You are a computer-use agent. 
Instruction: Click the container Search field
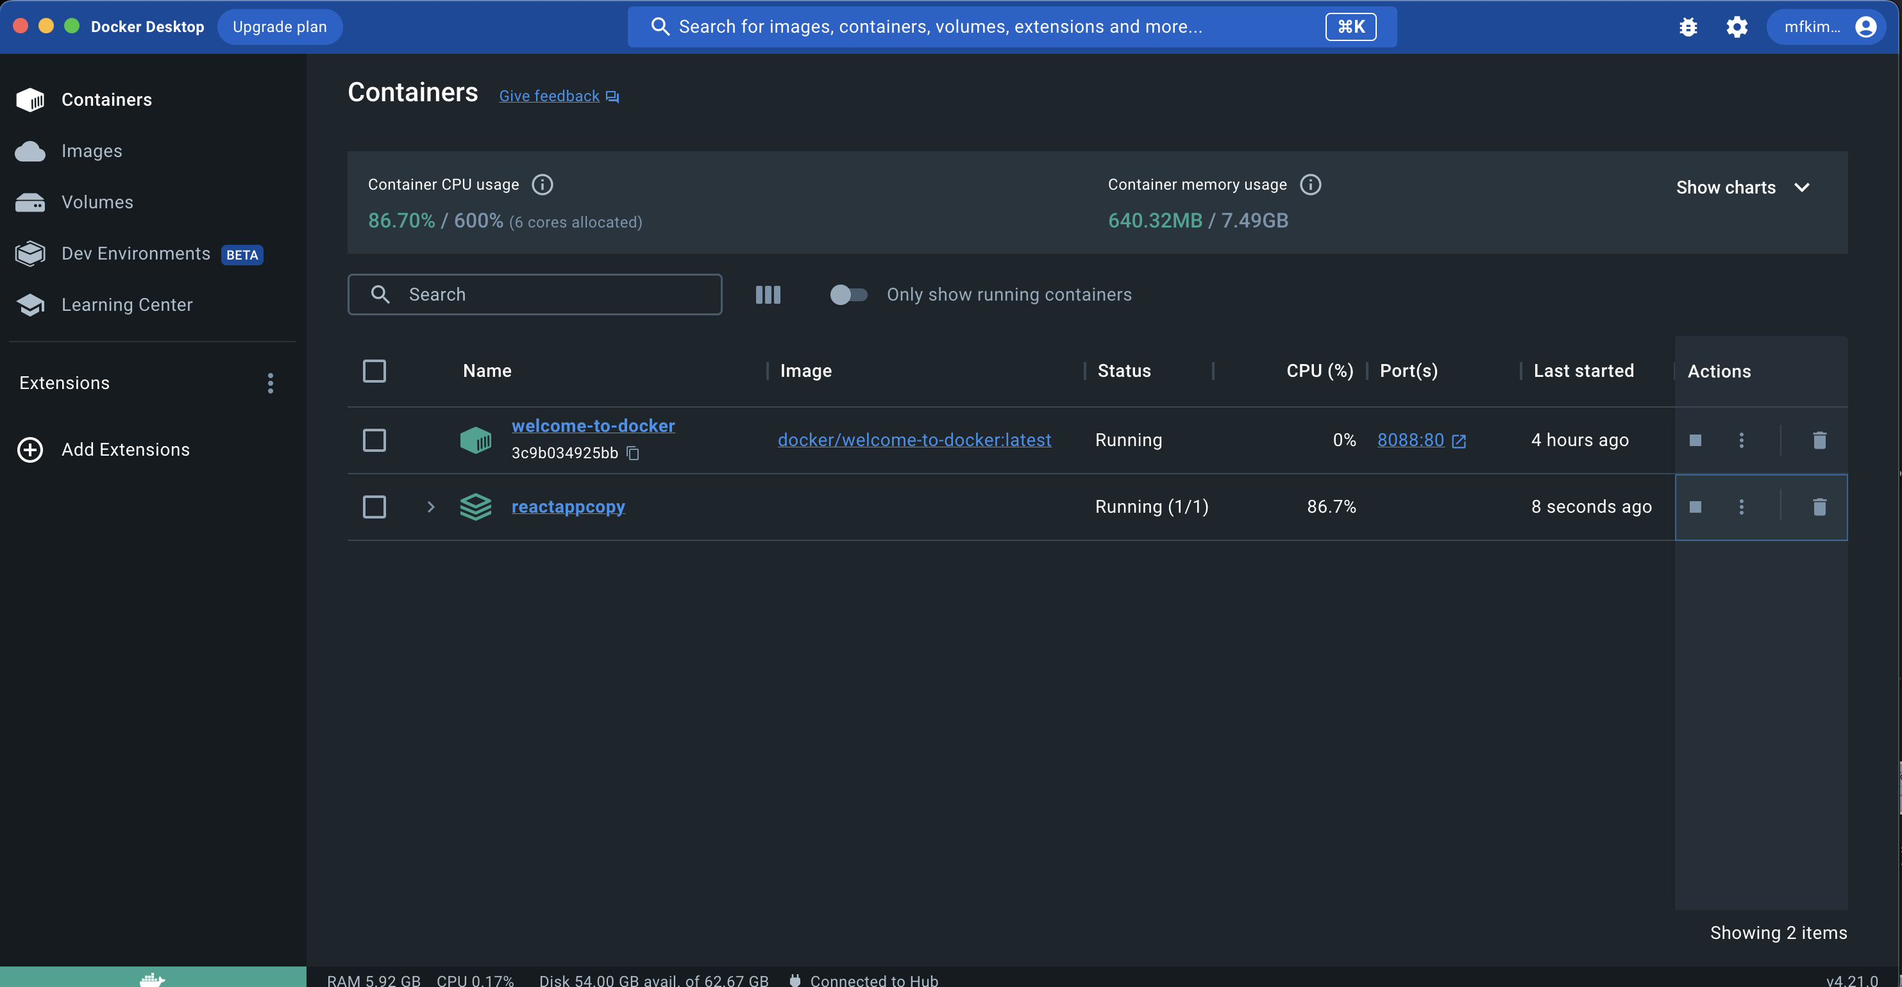pyautogui.click(x=535, y=294)
